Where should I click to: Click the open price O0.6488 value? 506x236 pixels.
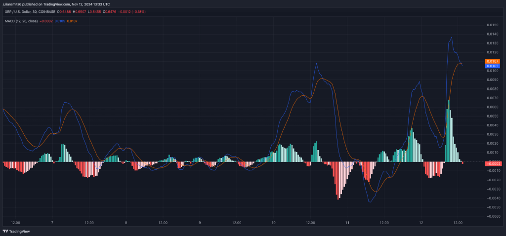click(x=64, y=12)
